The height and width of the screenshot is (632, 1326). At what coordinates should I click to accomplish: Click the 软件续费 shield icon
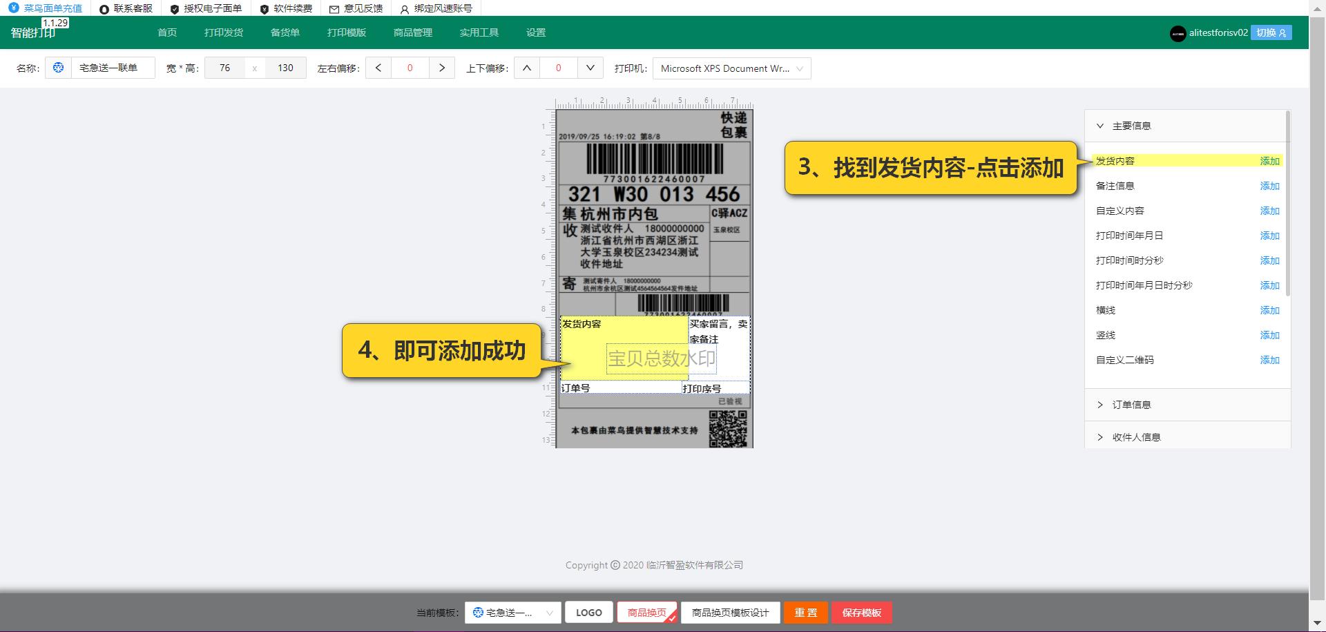coord(263,8)
